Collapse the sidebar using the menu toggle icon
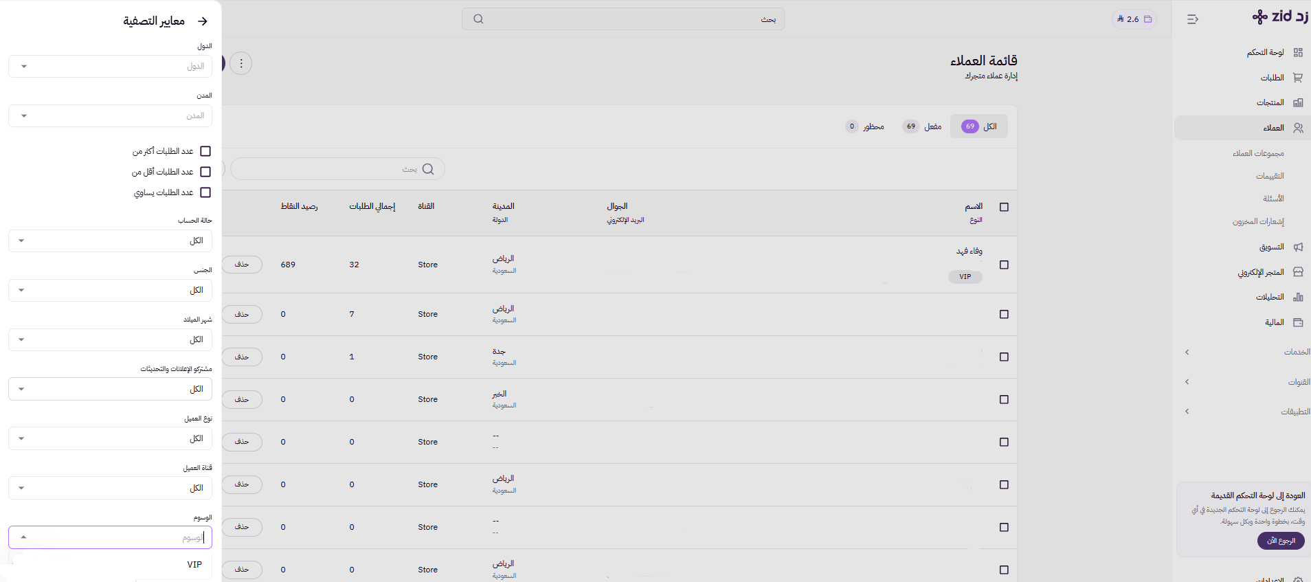The image size is (1311, 582). tap(1192, 19)
